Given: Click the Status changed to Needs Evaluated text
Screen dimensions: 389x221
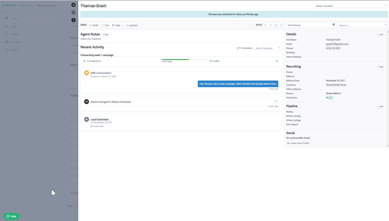Looking at the screenshot, I should click(110, 102).
